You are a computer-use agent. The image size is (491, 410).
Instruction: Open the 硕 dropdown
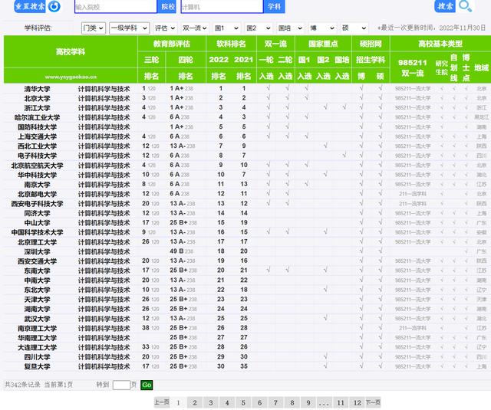[x=354, y=28]
